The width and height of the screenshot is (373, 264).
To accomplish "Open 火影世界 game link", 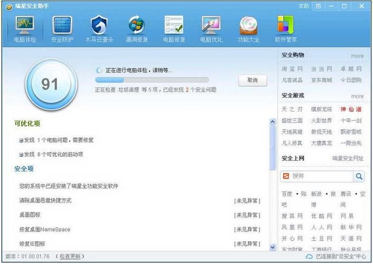I will pyautogui.click(x=321, y=121).
